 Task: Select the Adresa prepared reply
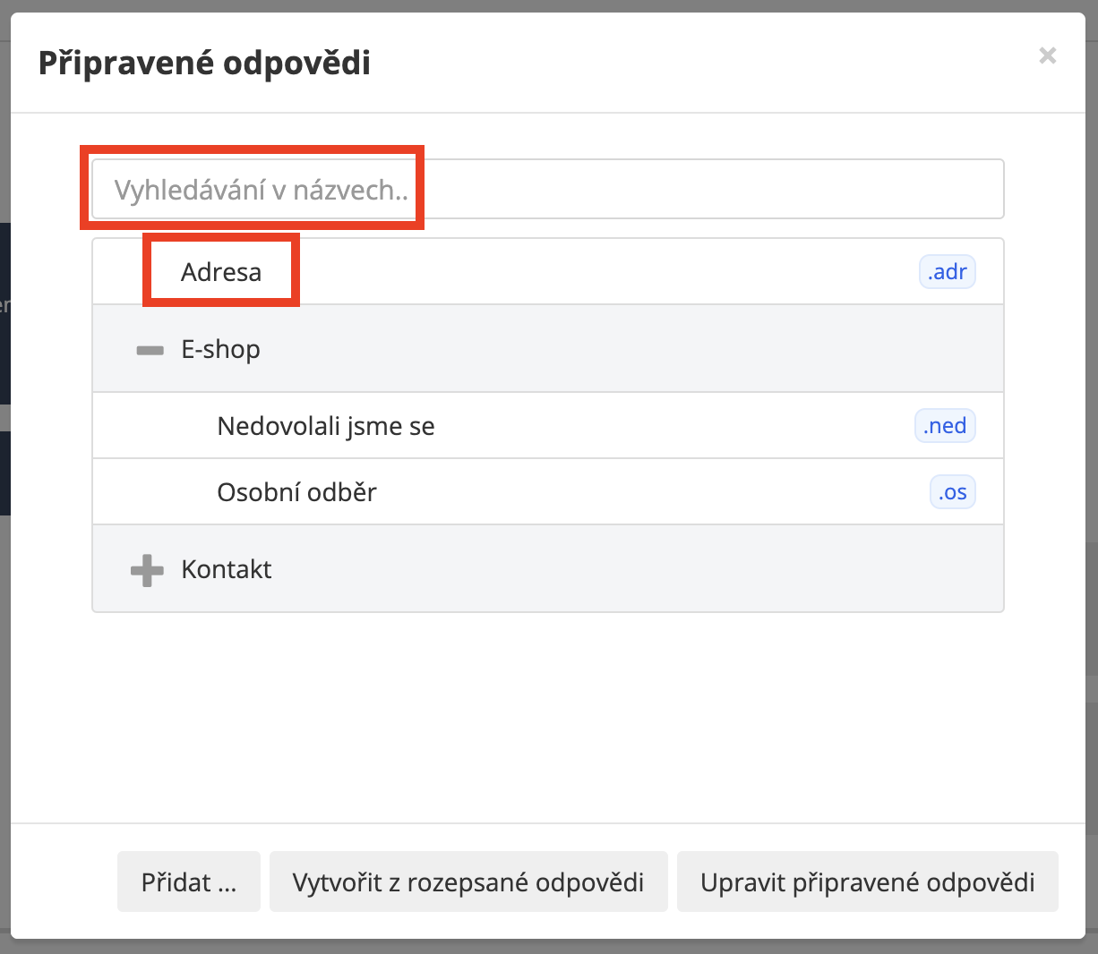[x=221, y=272]
